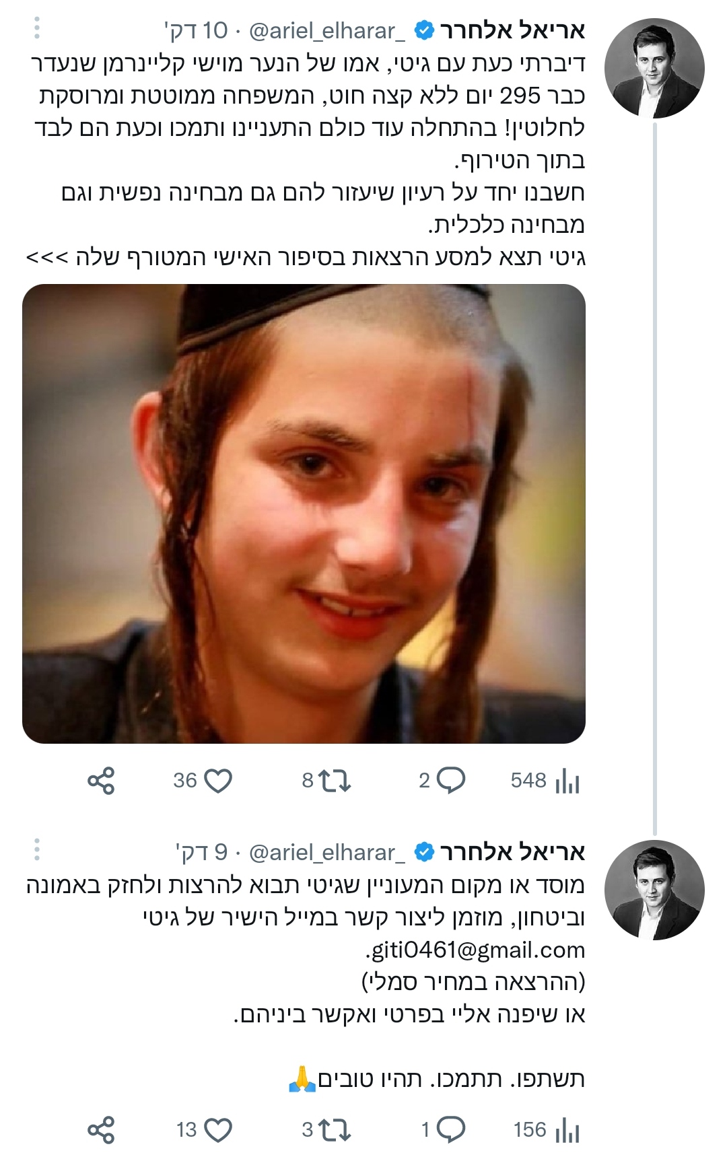Screen dimensions: 727x1161
Task: Open more options menu on second tweet
Action: tap(37, 850)
